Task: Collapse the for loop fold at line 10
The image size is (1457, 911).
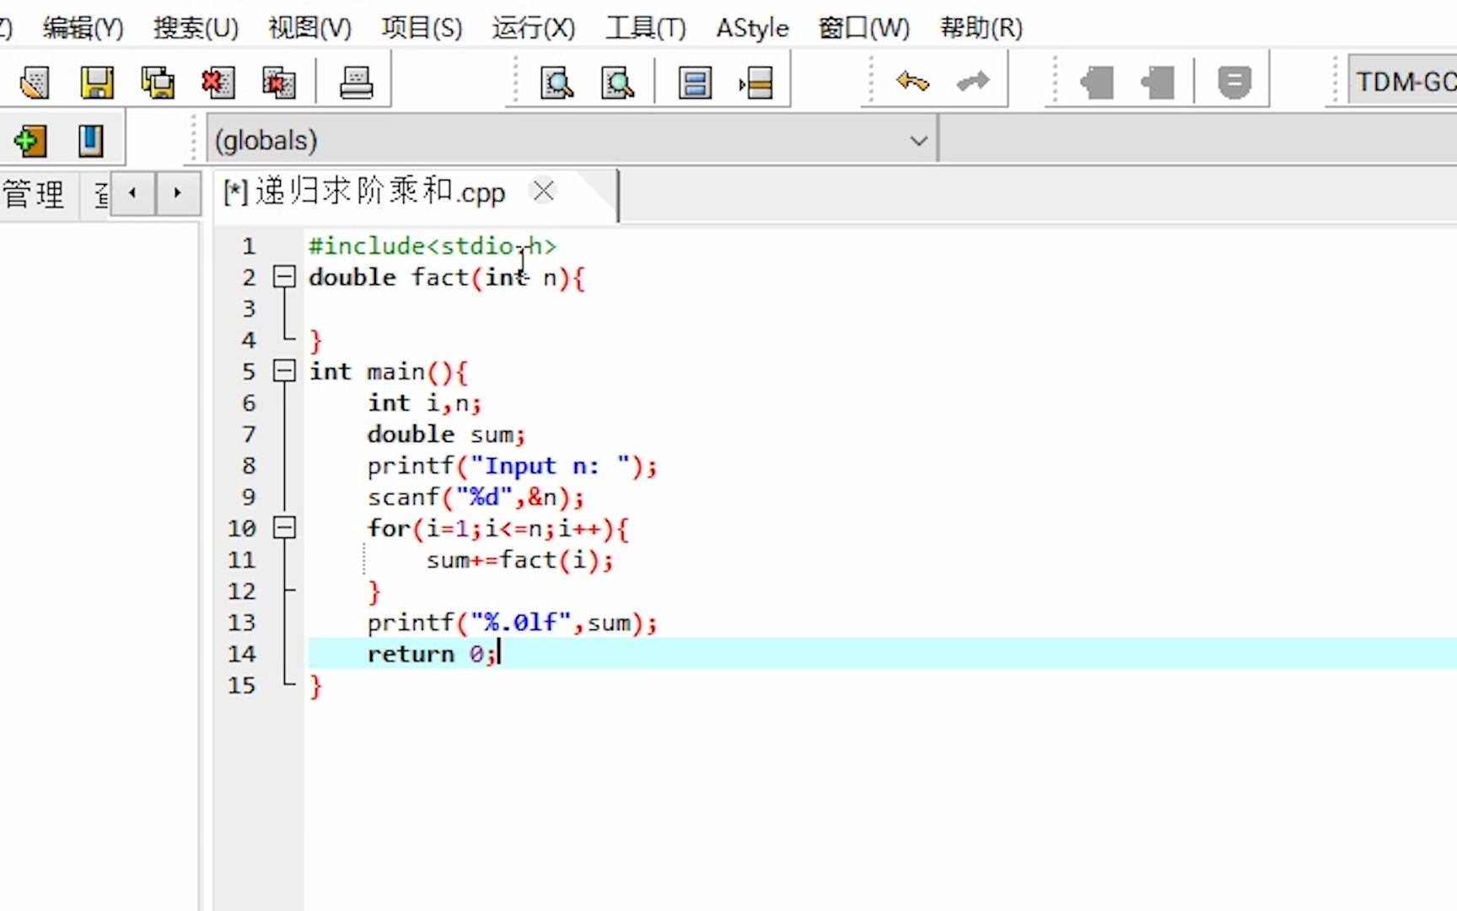Action: pyautogui.click(x=285, y=528)
